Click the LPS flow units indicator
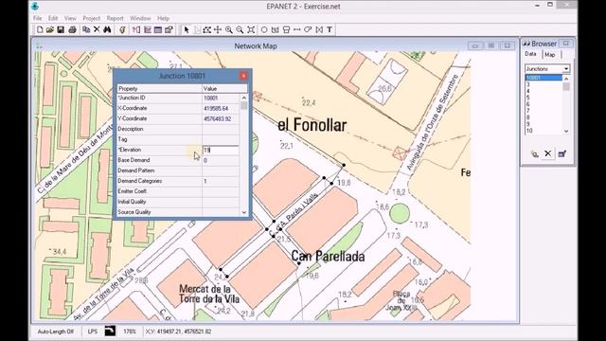 [x=93, y=332]
